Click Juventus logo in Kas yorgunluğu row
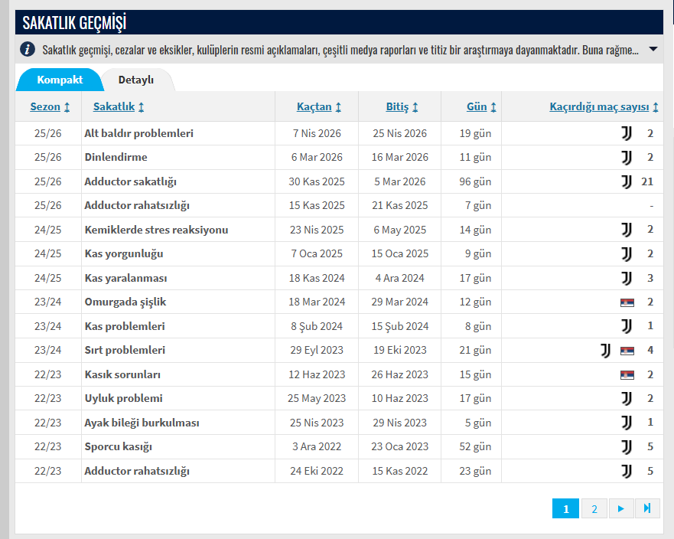 tap(627, 253)
